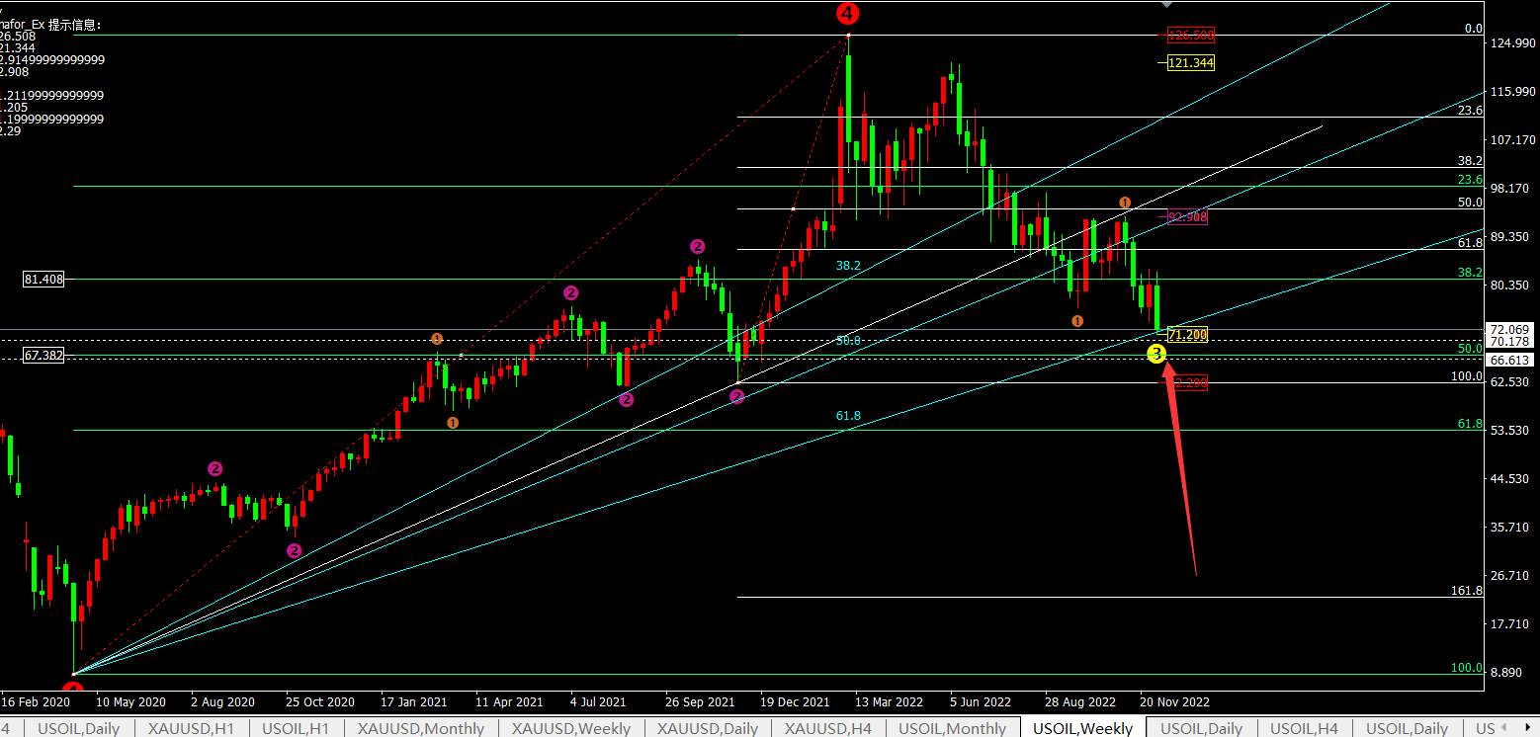Select the highest magenta wave 2 marker

(697, 246)
